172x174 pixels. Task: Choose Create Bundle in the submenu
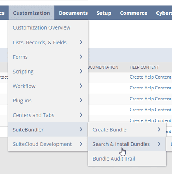(x=127, y=130)
